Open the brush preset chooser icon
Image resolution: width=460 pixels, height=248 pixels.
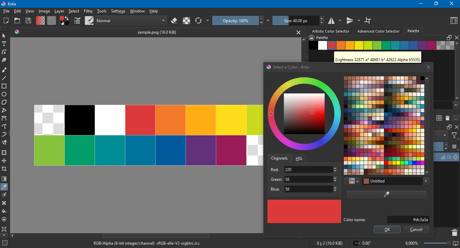[x=89, y=20]
